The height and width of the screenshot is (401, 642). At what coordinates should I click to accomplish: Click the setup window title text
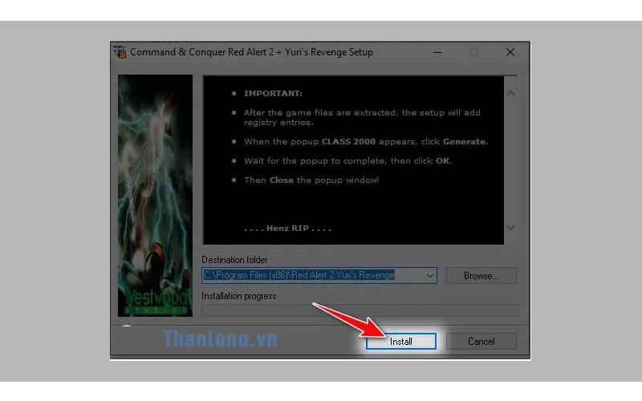(x=251, y=53)
